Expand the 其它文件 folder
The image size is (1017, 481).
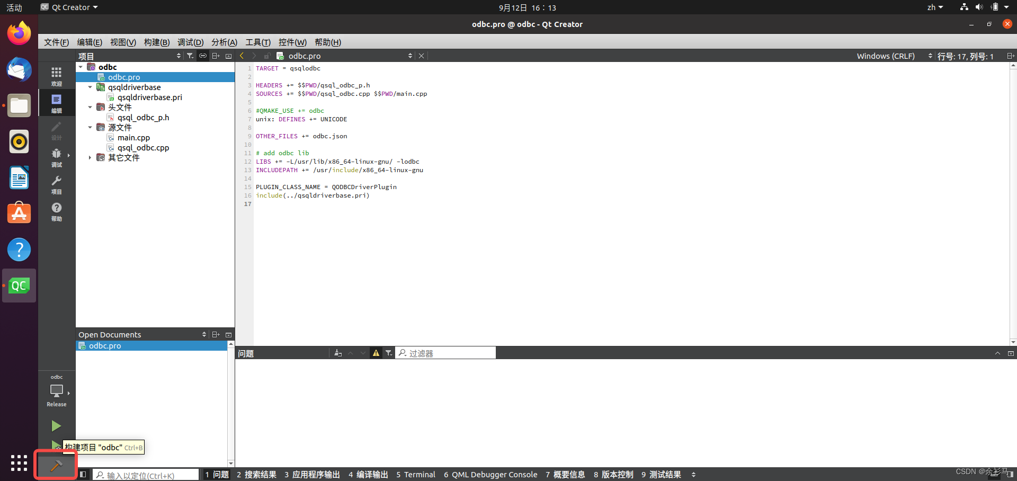coord(90,157)
